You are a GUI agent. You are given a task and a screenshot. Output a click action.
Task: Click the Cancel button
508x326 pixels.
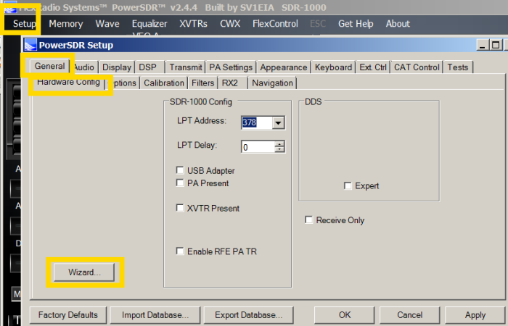(409, 315)
